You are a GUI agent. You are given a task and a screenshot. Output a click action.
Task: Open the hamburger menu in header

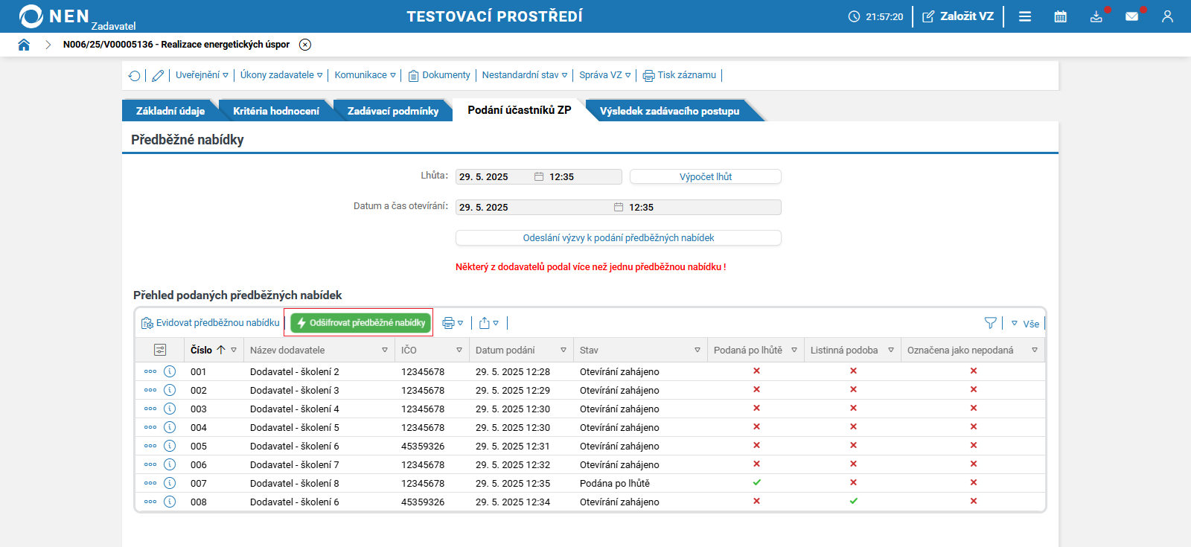[1025, 16]
